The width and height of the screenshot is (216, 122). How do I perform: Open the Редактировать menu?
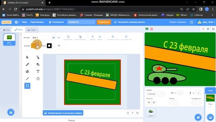pos(37,22)
